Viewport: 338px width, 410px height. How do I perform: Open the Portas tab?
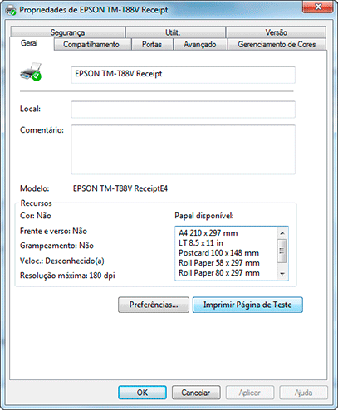click(152, 44)
